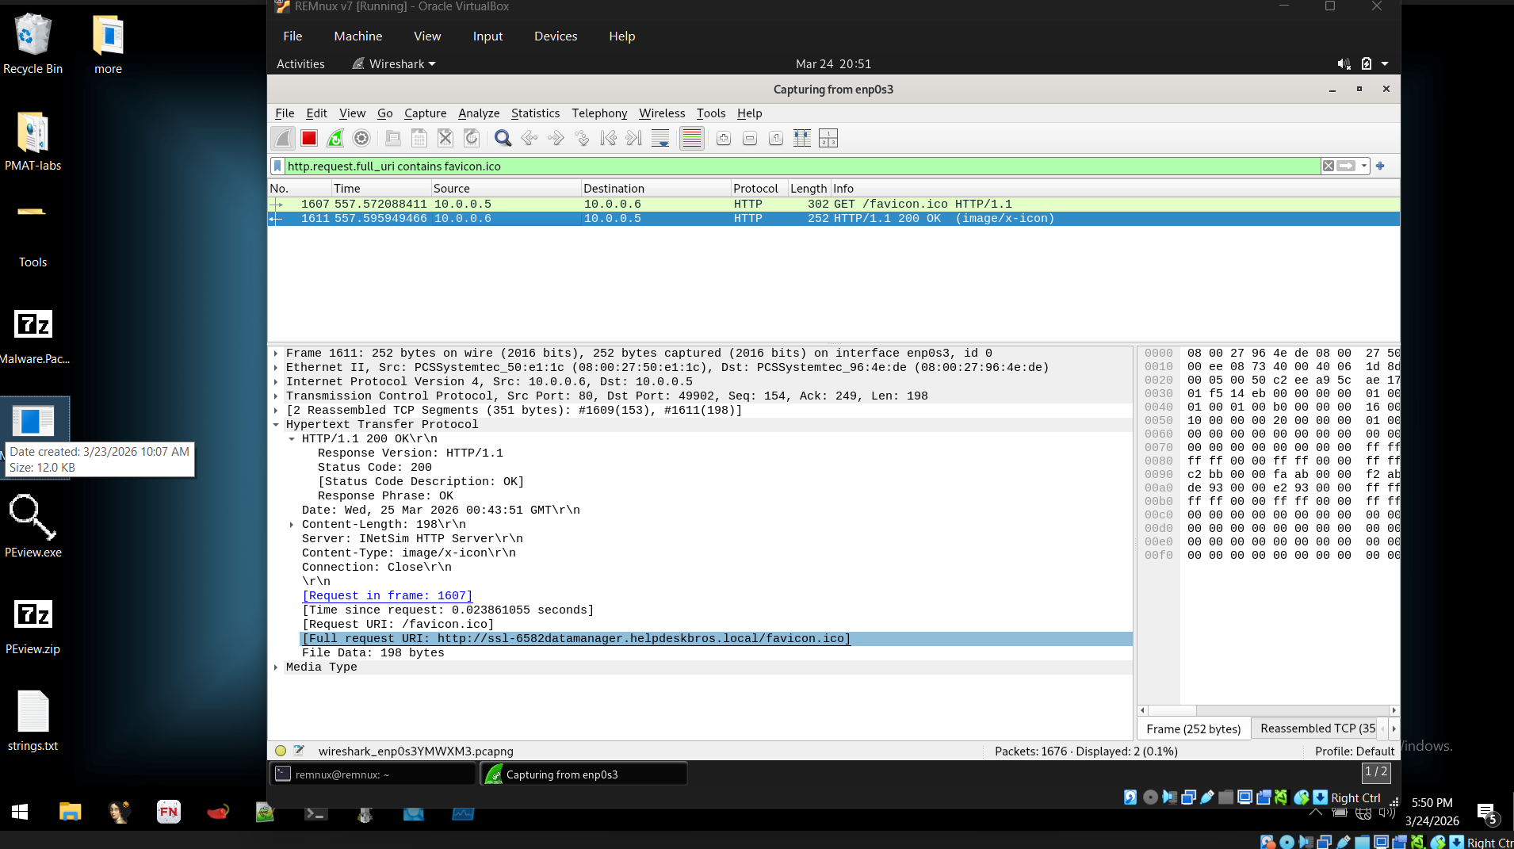Click the Find Packet magnifier icon
The image size is (1514, 849).
point(503,139)
